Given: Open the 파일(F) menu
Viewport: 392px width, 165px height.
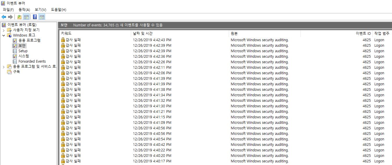Looking at the screenshot, I should pos(8,10).
